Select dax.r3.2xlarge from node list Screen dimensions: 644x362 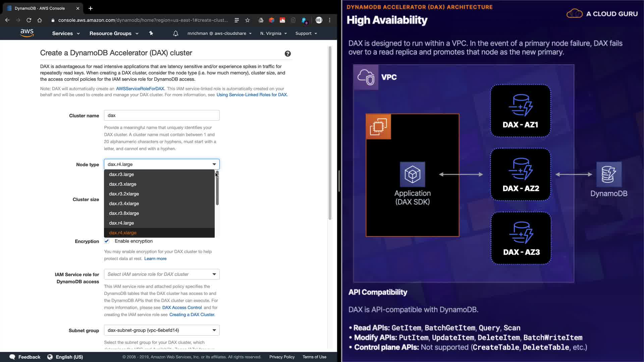124,194
